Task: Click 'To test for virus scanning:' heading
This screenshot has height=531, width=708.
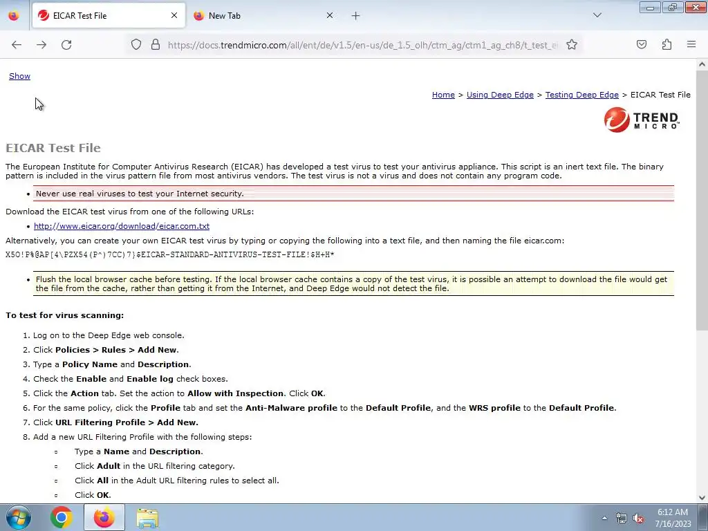Action: (64, 315)
